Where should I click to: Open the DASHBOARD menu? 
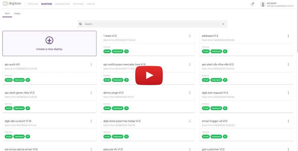coord(63,4)
